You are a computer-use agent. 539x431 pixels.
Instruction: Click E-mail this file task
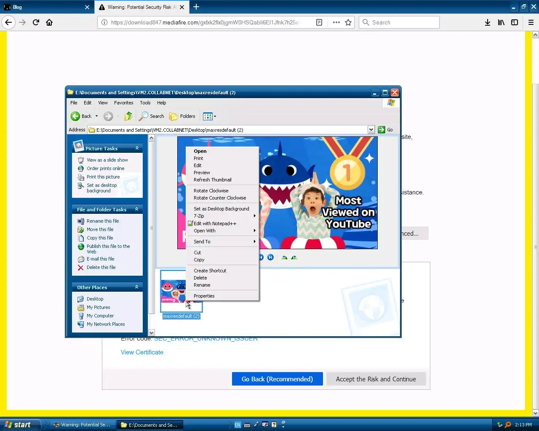(x=100, y=259)
